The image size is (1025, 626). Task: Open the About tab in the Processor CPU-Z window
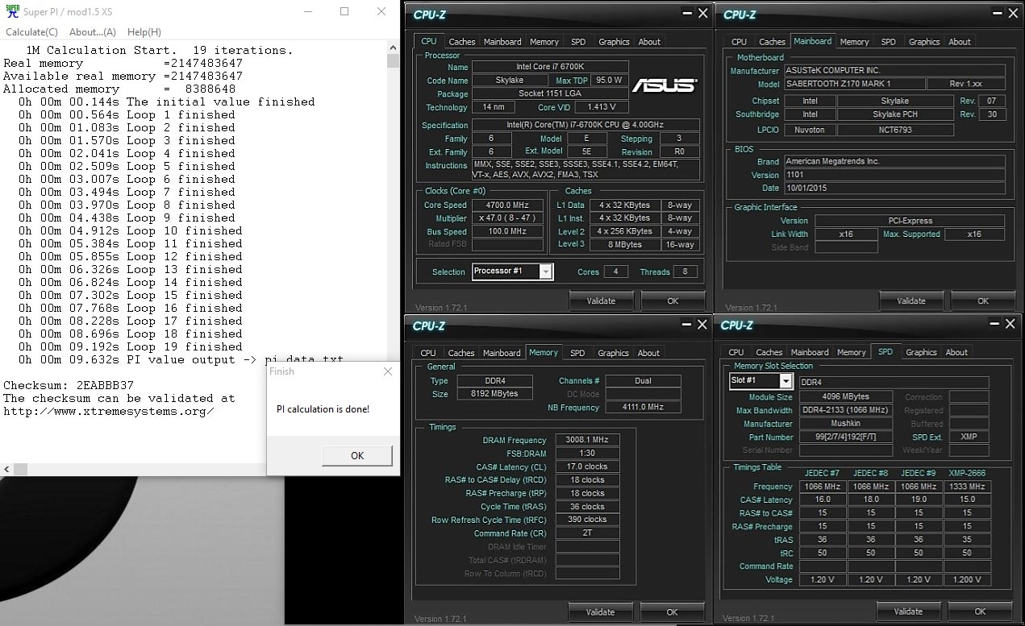(649, 42)
